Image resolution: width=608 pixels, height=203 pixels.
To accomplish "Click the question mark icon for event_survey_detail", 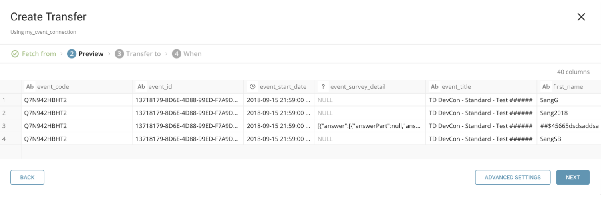I will (x=323, y=87).
